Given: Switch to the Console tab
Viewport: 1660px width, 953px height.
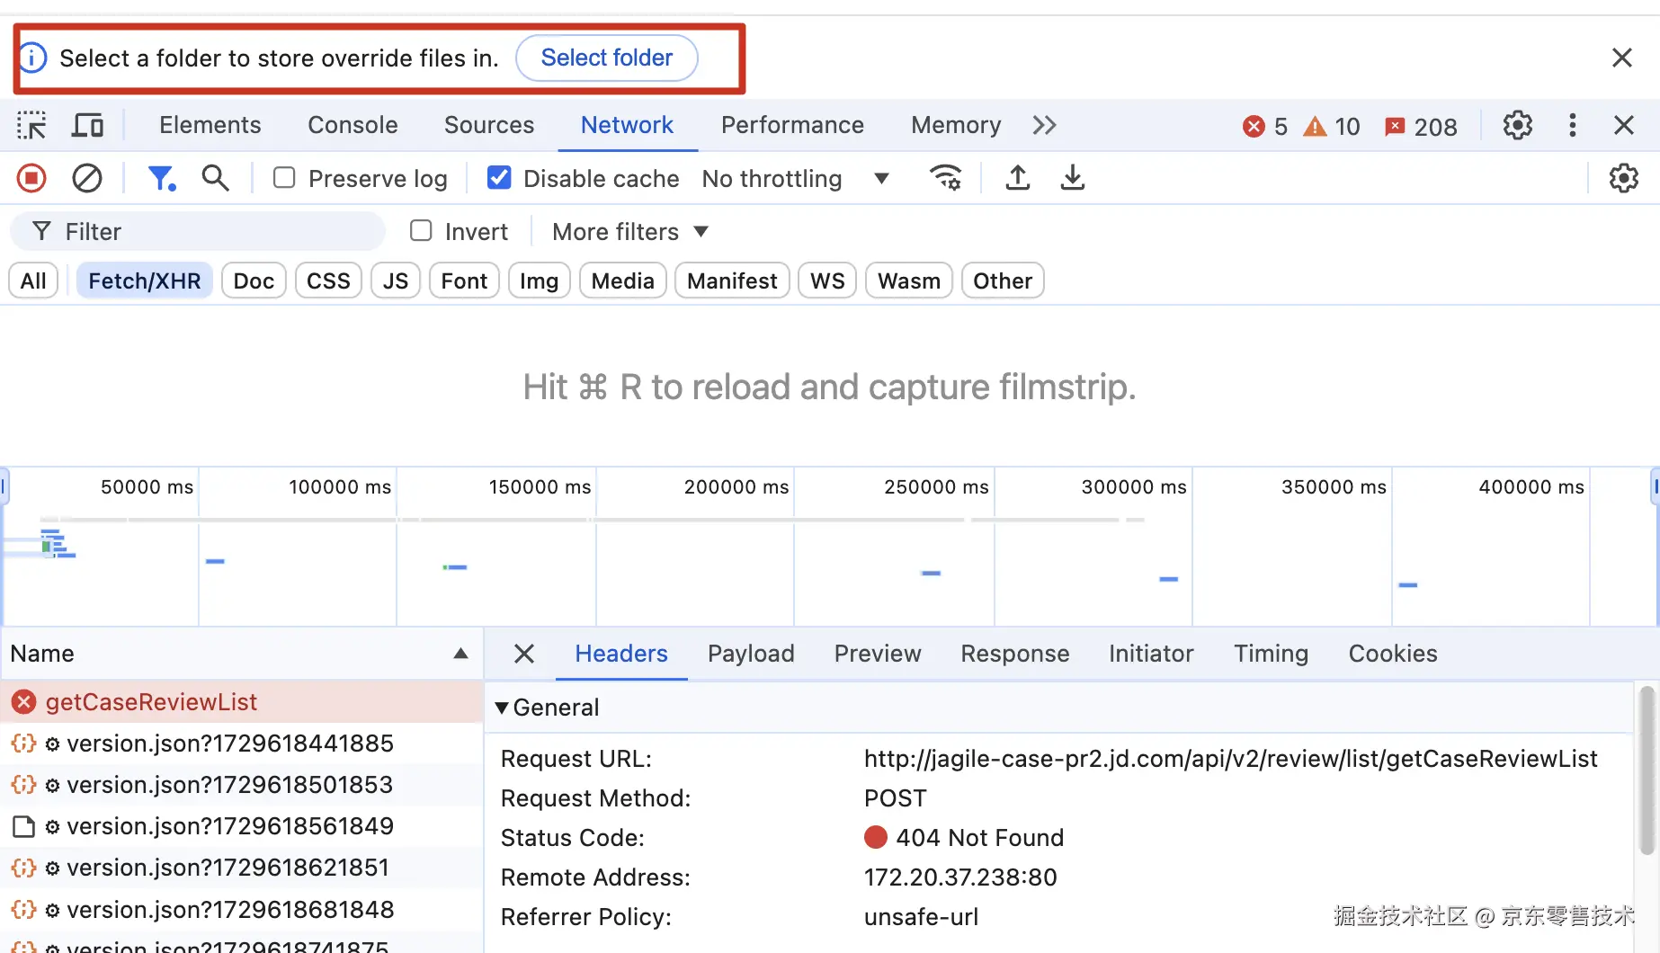Looking at the screenshot, I should tap(353, 125).
